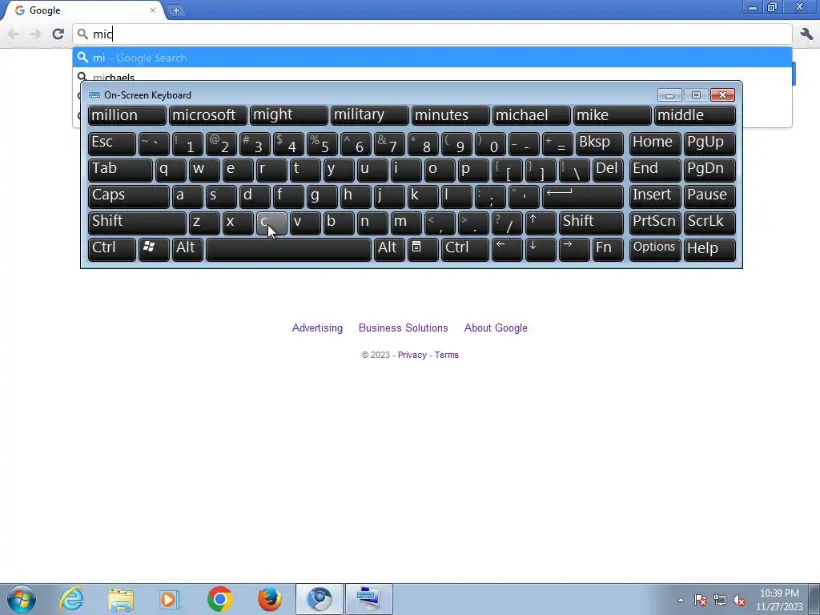This screenshot has width=820, height=615.
Task: Choose the 'mike' word prediction
Action: point(612,115)
